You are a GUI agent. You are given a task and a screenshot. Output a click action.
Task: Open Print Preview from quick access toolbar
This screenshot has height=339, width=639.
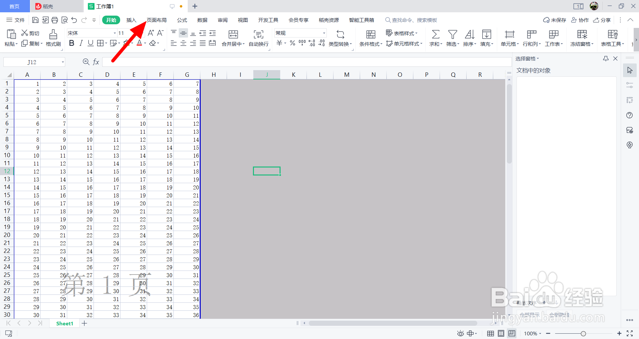(x=65, y=20)
